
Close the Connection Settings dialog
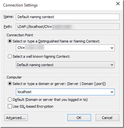tap(118, 4)
